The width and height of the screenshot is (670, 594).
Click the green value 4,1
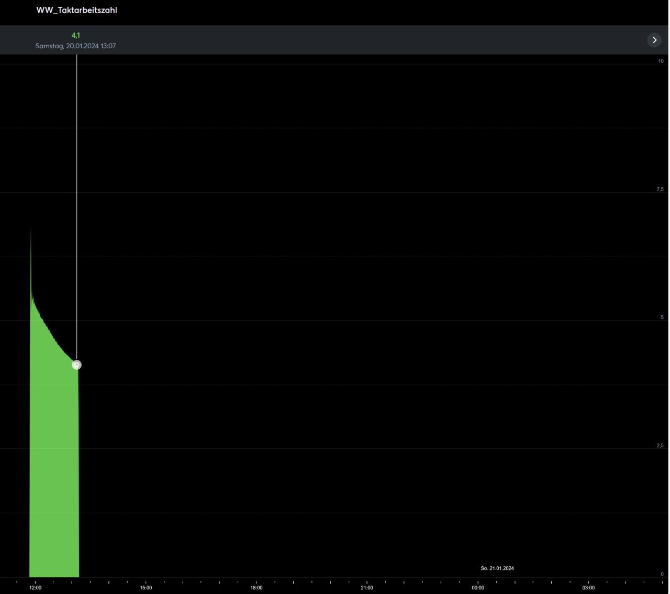coord(76,35)
